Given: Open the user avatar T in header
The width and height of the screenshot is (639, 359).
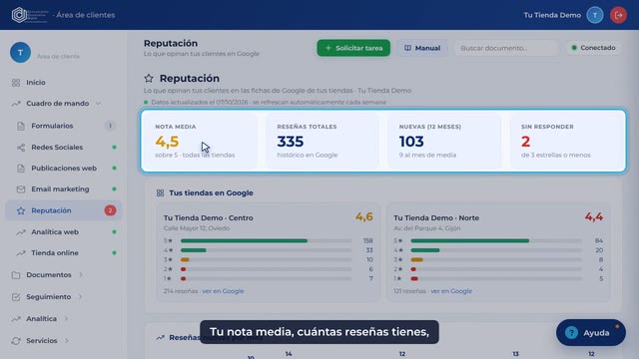Looking at the screenshot, I should coord(595,15).
